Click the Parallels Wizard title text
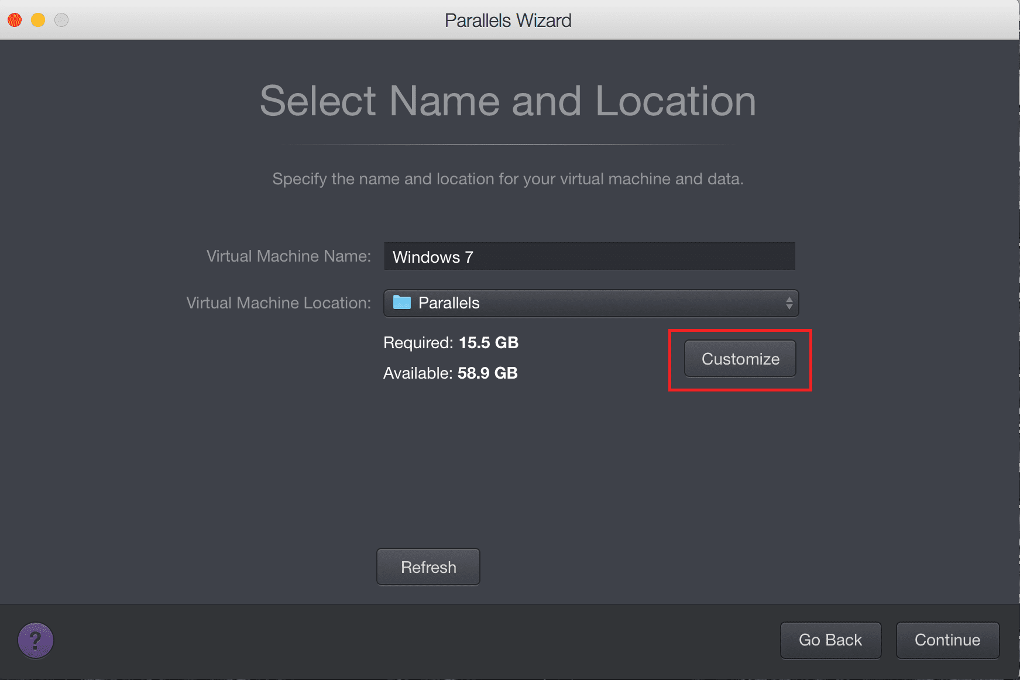Viewport: 1020px width, 680px height. point(508,20)
